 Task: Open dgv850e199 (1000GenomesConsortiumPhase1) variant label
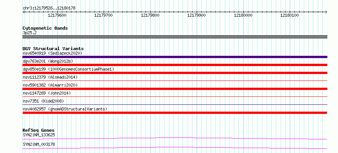68,69
